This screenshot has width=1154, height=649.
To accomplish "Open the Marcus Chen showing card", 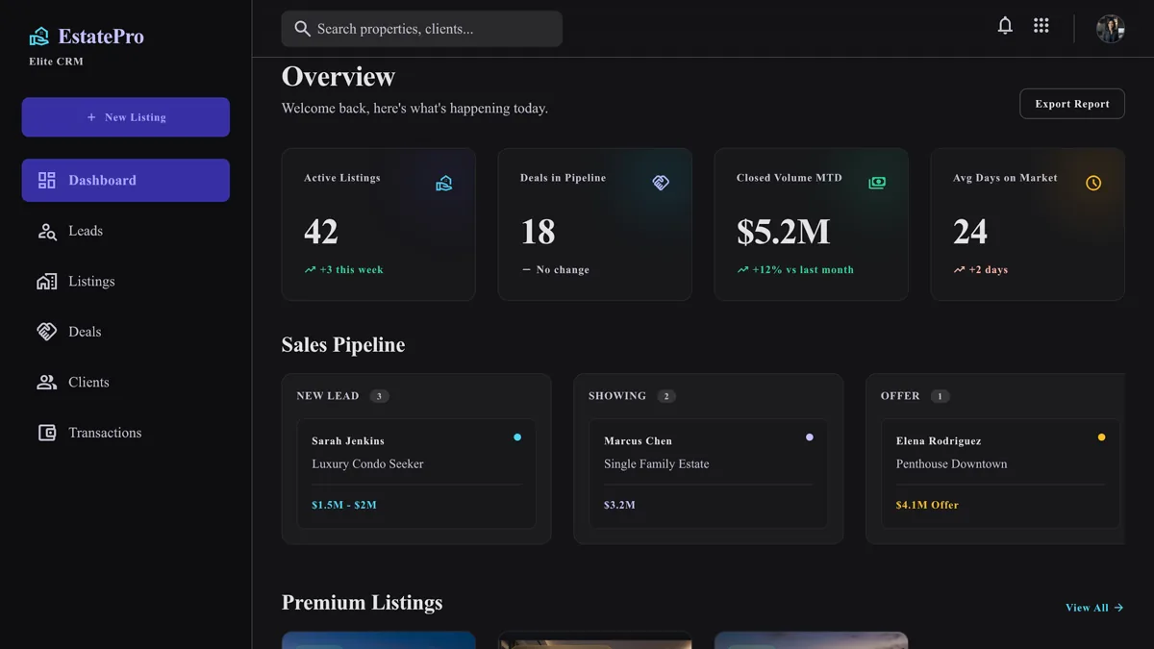I will coord(709,474).
